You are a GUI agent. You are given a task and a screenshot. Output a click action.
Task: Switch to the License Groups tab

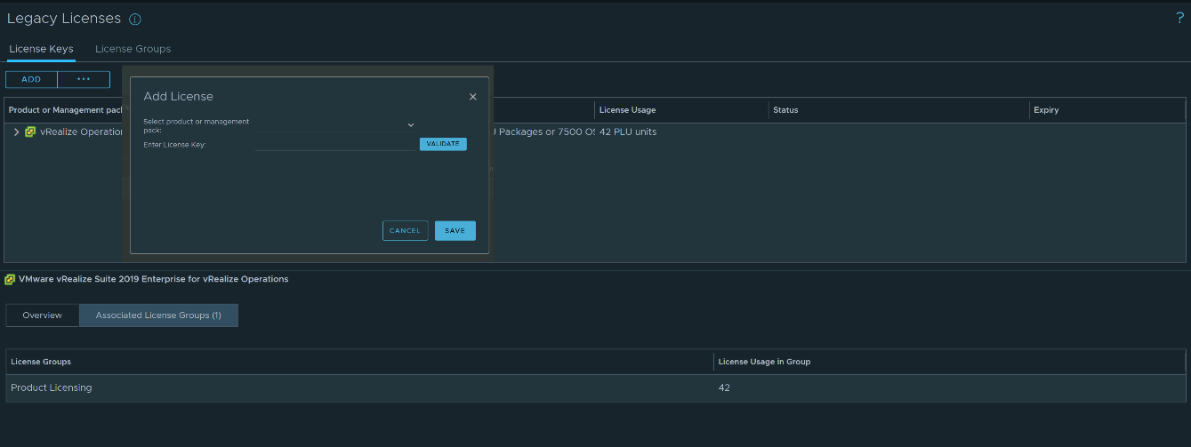click(x=133, y=49)
